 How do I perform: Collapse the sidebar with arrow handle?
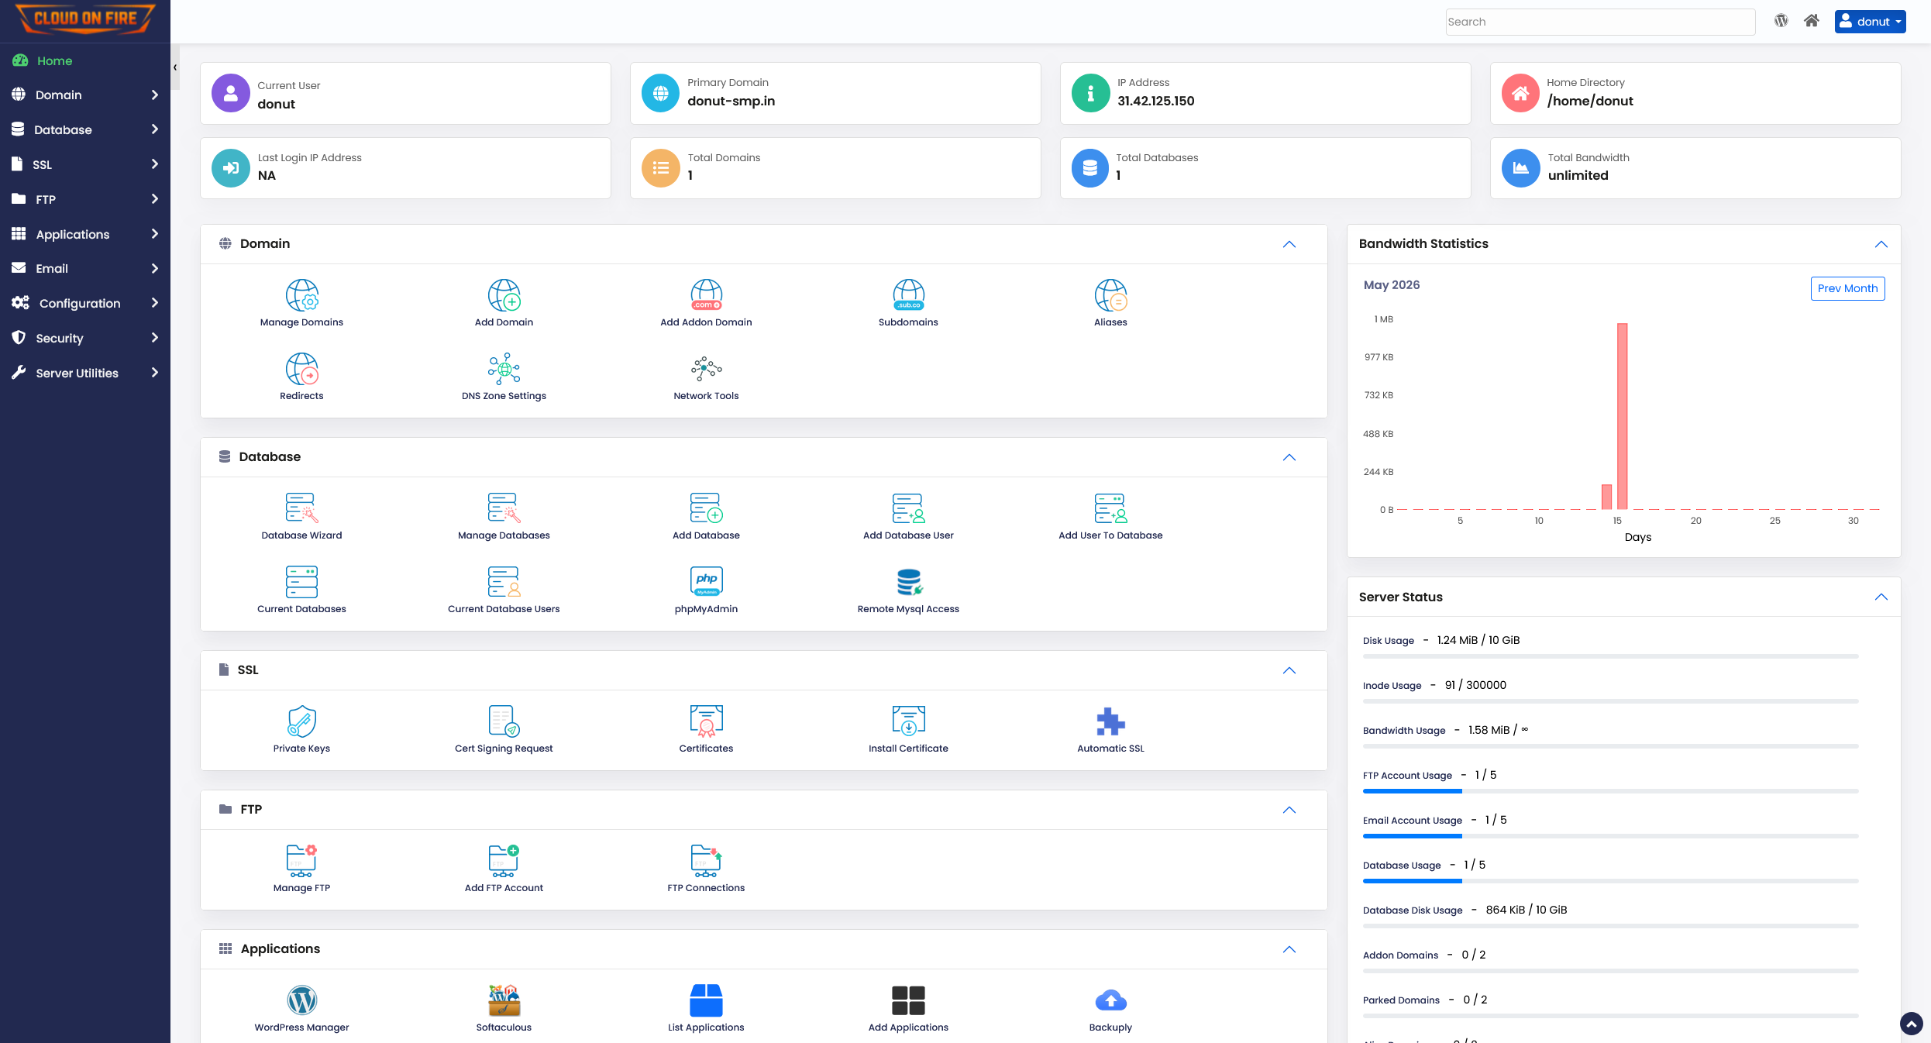[x=175, y=67]
